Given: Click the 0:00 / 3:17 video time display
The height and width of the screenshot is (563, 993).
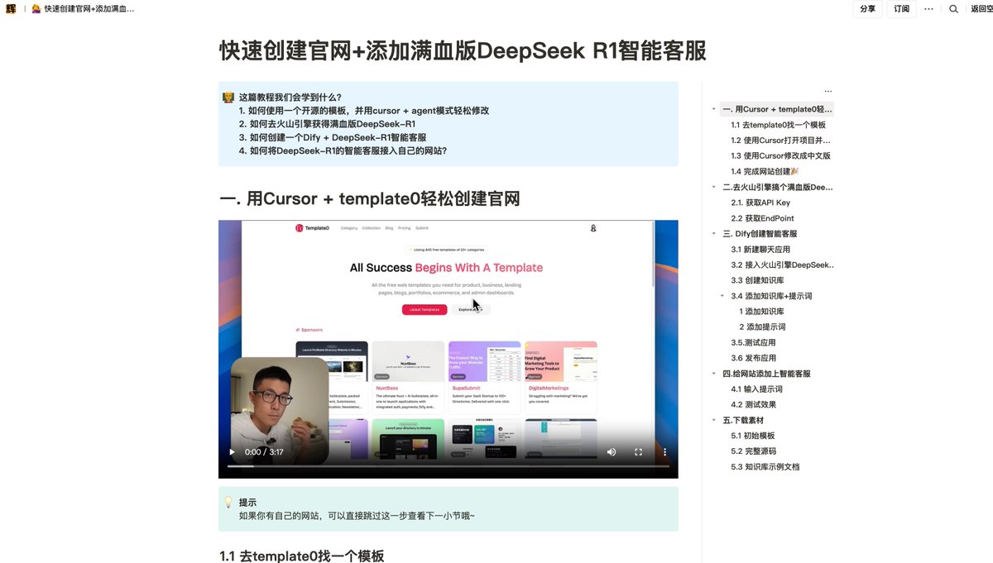Looking at the screenshot, I should click(264, 452).
